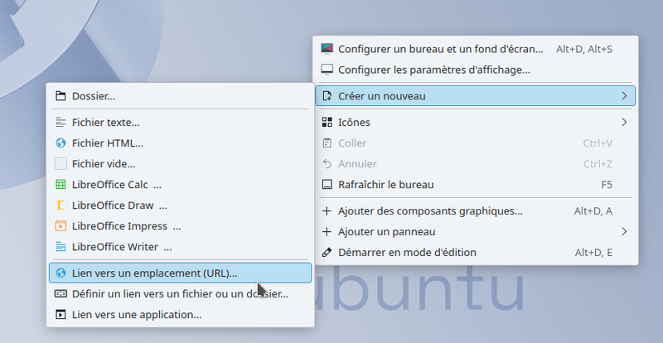Choose Lien vers une application

(x=137, y=315)
